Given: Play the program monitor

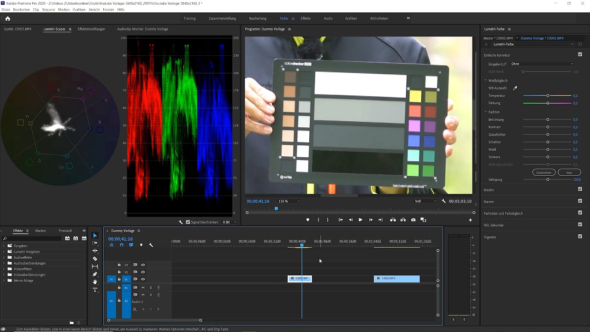Looking at the screenshot, I should pyautogui.click(x=360, y=220).
